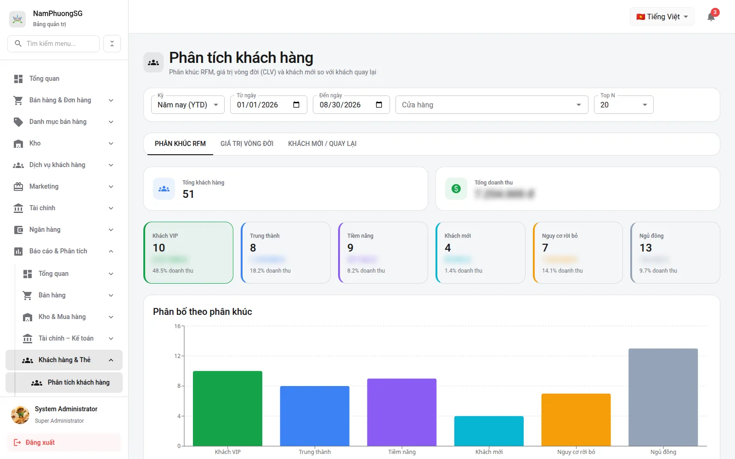The height and width of the screenshot is (459, 735).
Task: Open the Kỳ period dropdown
Action: 188,105
